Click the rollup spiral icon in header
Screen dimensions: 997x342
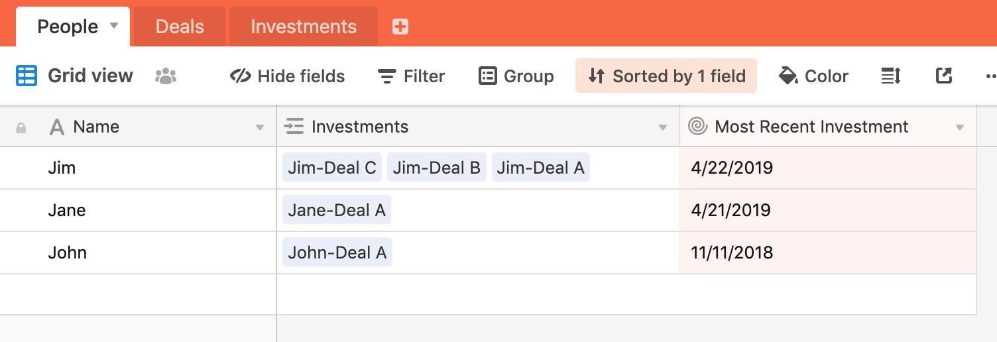coord(698,126)
